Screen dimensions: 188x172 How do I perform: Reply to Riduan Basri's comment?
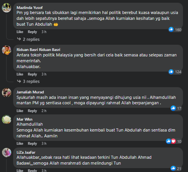coord(32,74)
